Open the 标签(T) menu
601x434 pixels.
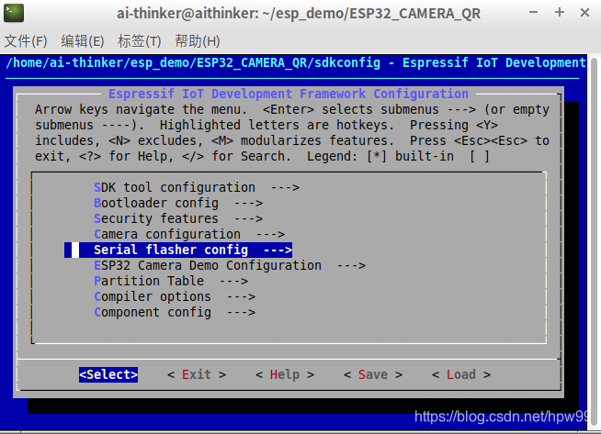pos(139,41)
